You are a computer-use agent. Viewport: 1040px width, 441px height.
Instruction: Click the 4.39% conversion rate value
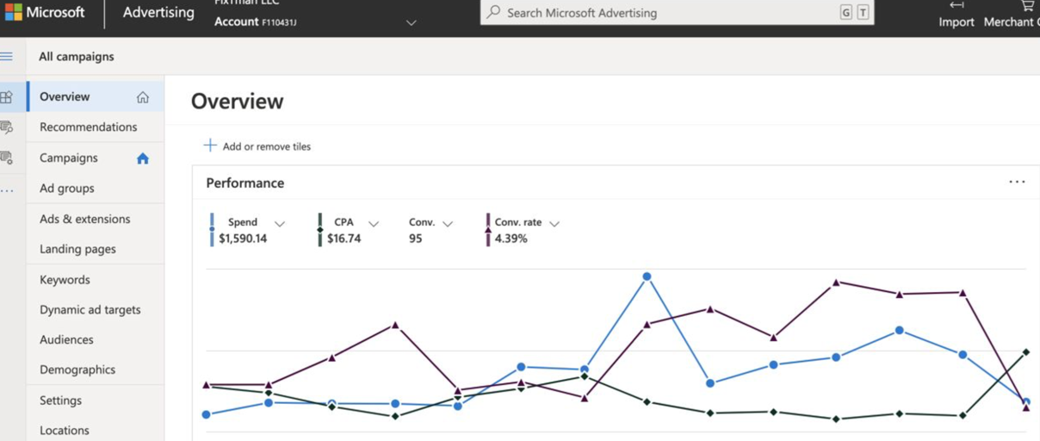[511, 239]
